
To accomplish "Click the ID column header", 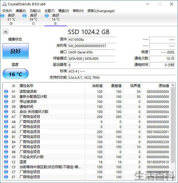I will (x=14, y=86).
